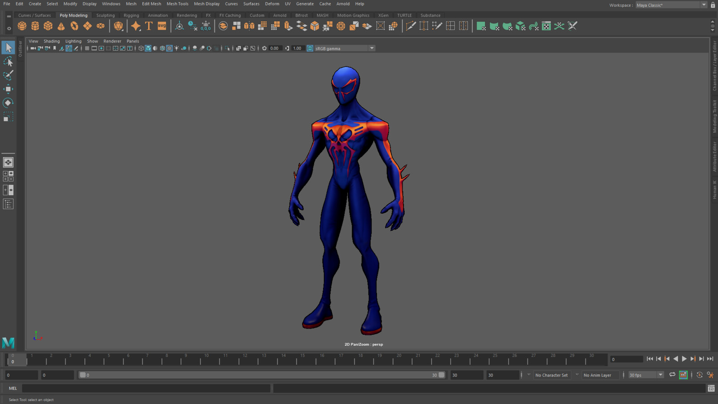Click the Play backwards button
The width and height of the screenshot is (718, 404).
click(675, 359)
